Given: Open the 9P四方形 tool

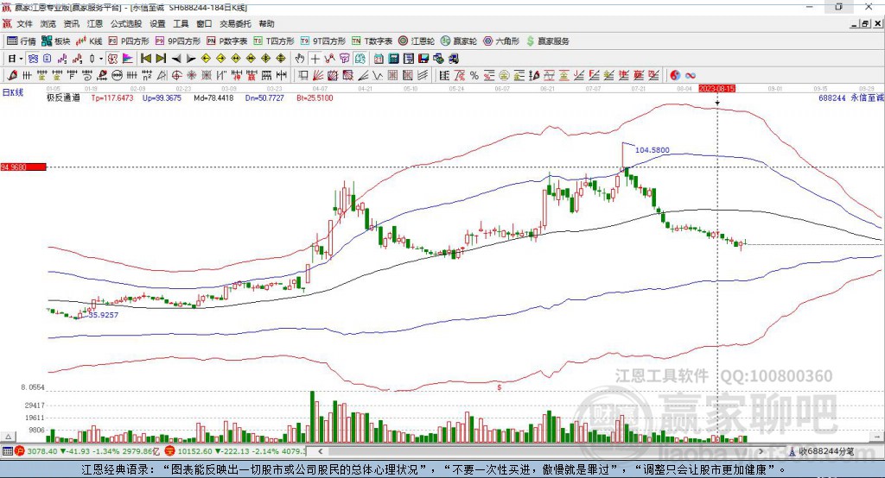Looking at the screenshot, I should click(178, 41).
